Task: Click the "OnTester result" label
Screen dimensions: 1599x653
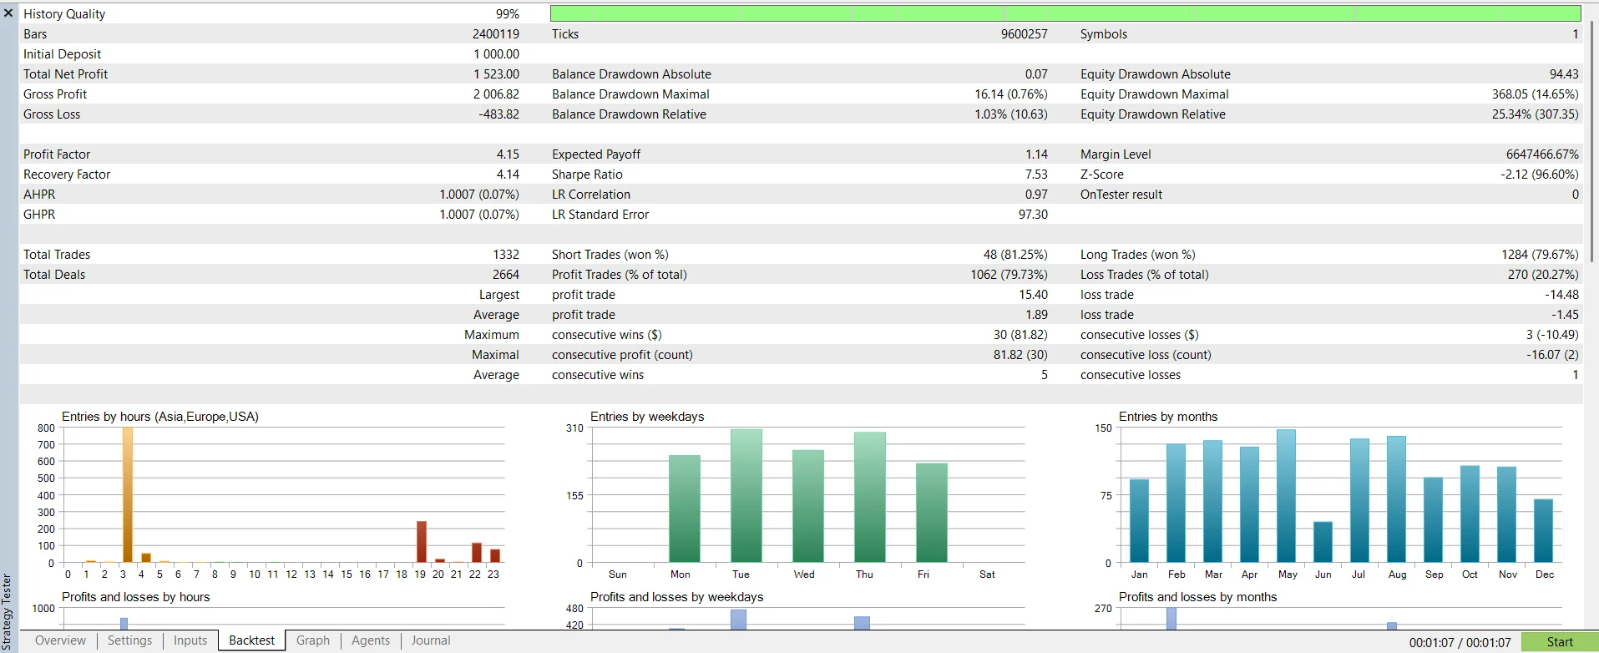Action: pyautogui.click(x=1121, y=195)
